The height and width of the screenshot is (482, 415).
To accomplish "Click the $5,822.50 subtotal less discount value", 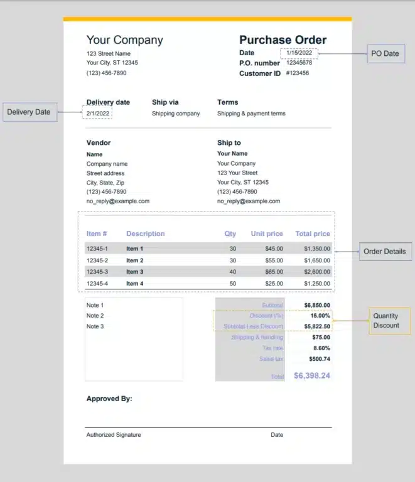I will coord(317,326).
